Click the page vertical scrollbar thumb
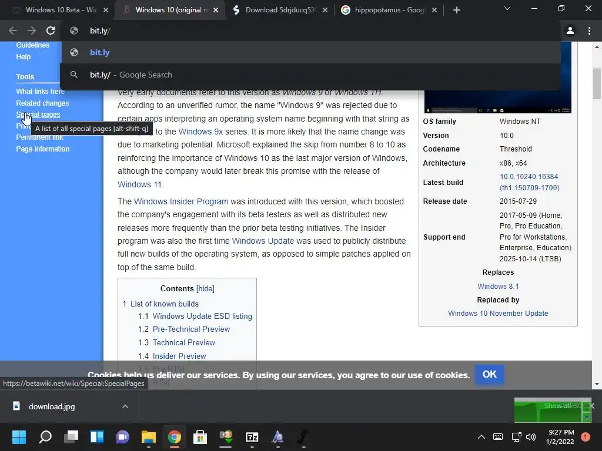The height and width of the screenshot is (451, 602). [597, 83]
